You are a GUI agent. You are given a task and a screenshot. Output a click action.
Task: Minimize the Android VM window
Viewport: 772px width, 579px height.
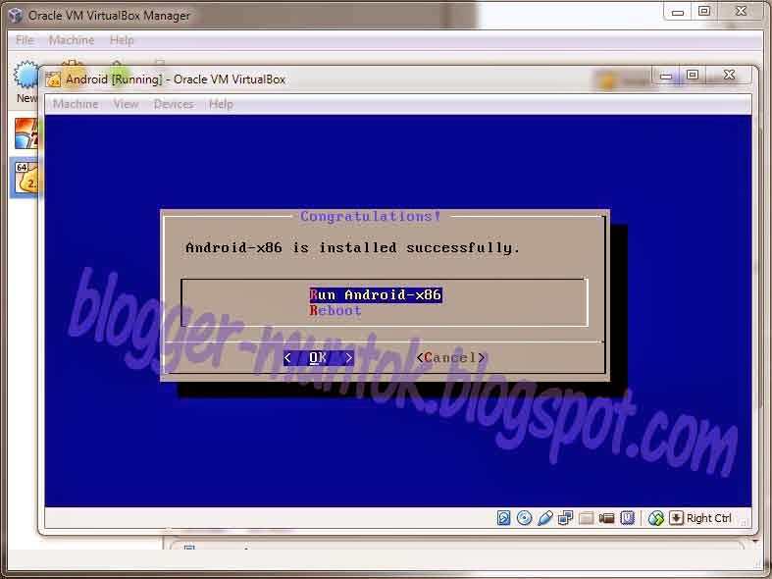(666, 76)
